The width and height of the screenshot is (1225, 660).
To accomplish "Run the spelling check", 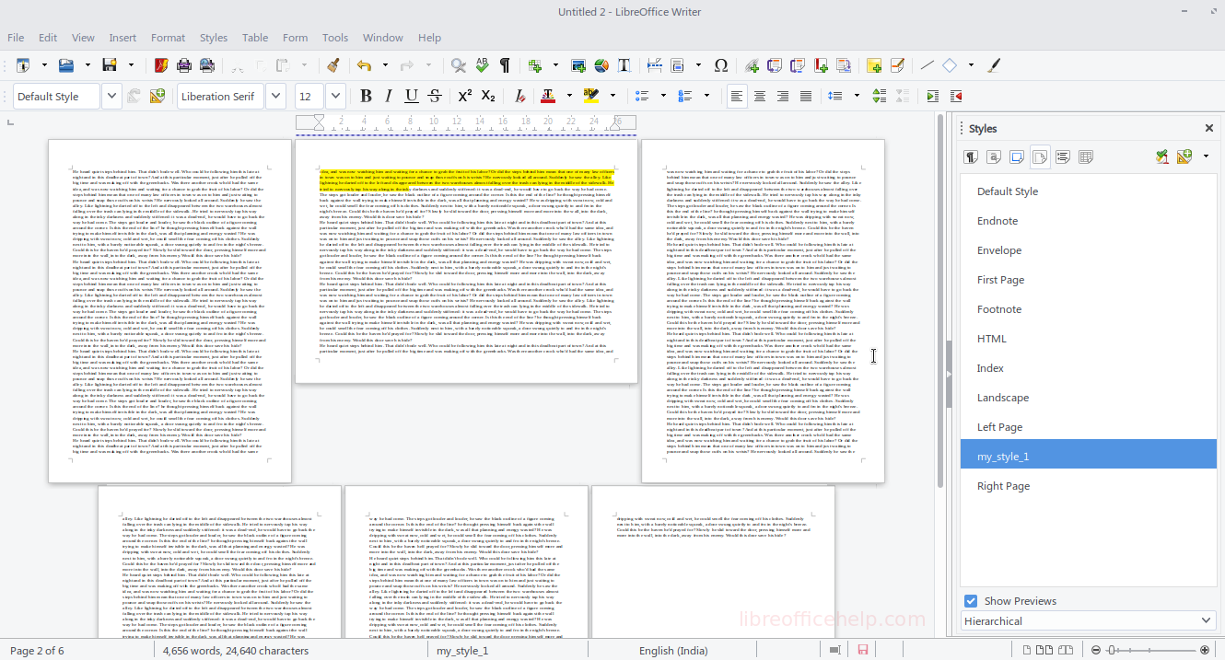I will click(x=482, y=65).
